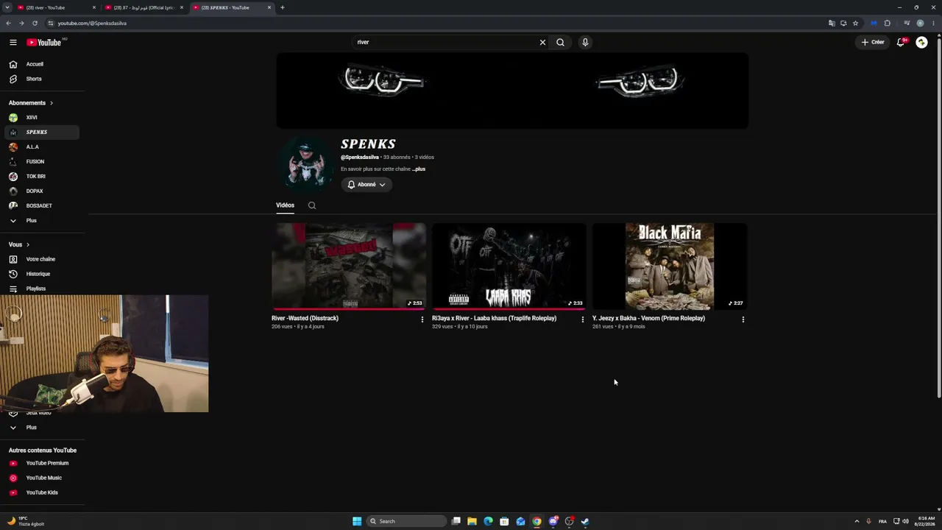Viewport: 942px width, 530px height.
Task: Translate this page icon in address bar
Action: [x=832, y=23]
